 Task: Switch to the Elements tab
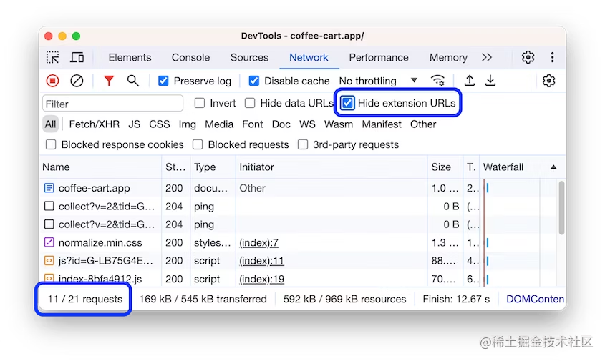point(130,58)
